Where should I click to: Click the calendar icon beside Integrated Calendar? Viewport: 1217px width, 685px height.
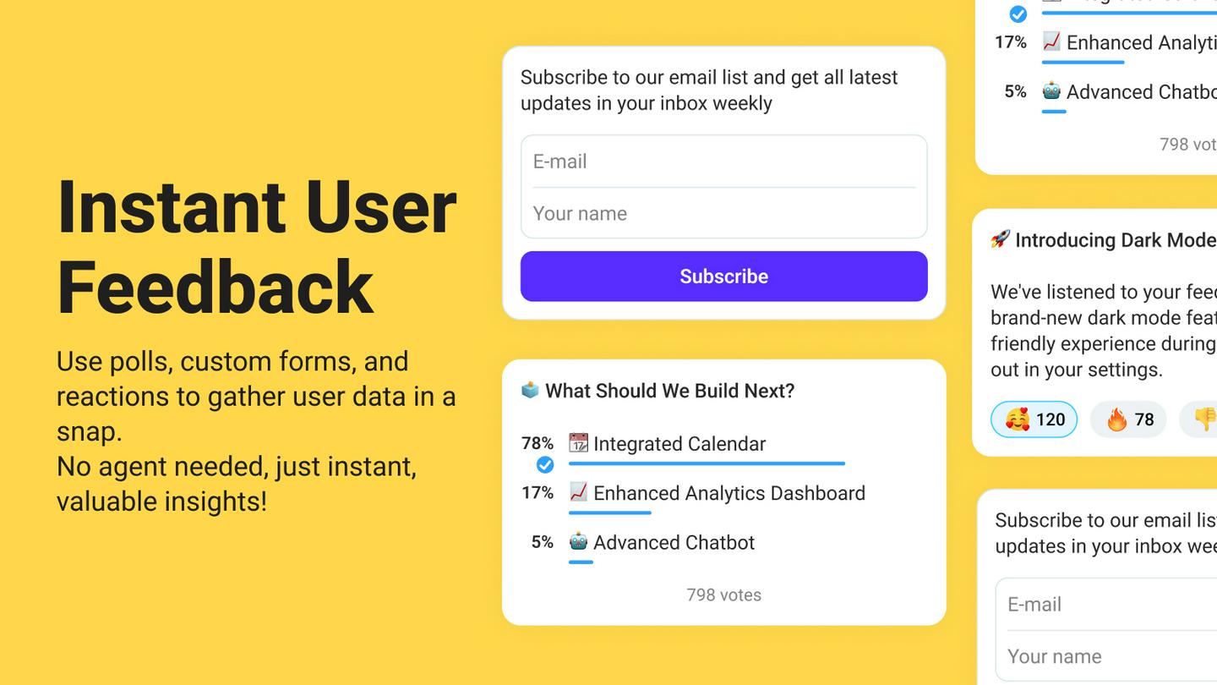coord(578,443)
